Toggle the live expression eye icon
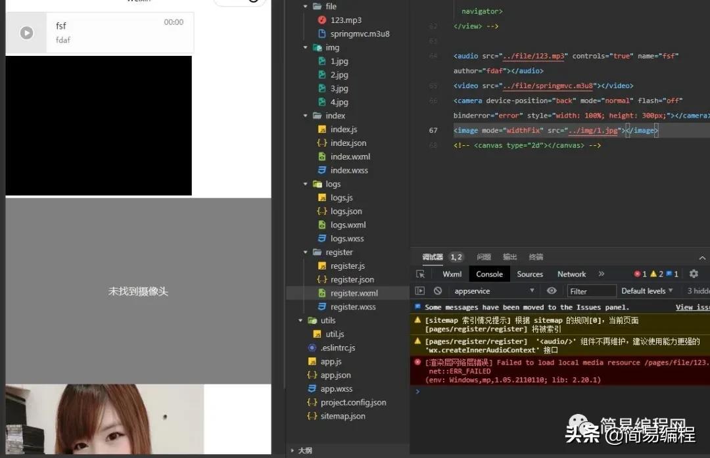This screenshot has width=710, height=458. pyautogui.click(x=552, y=290)
